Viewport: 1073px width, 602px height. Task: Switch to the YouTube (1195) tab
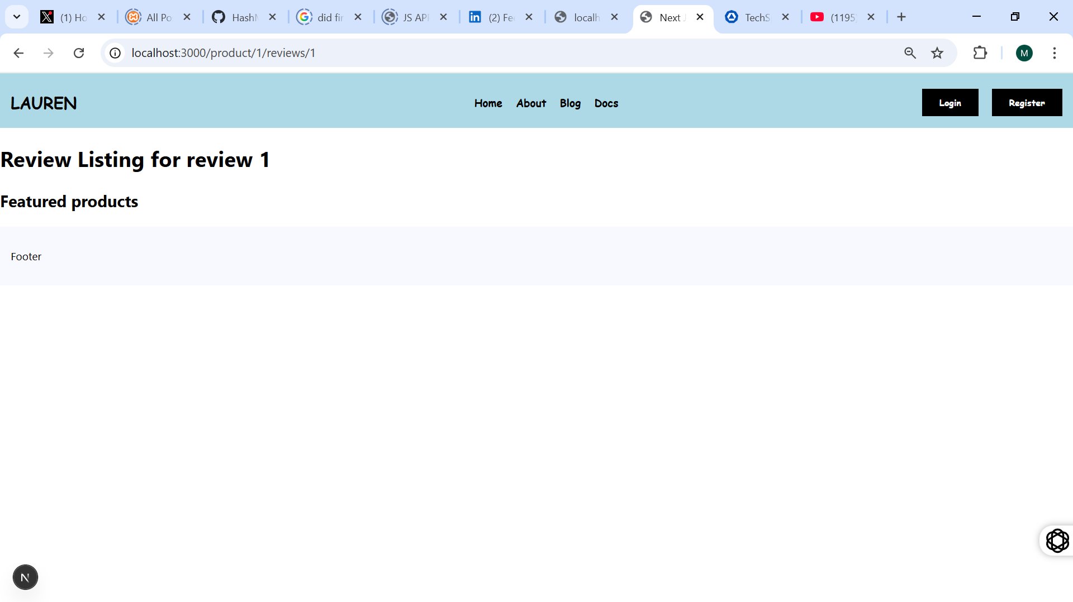pos(842,17)
